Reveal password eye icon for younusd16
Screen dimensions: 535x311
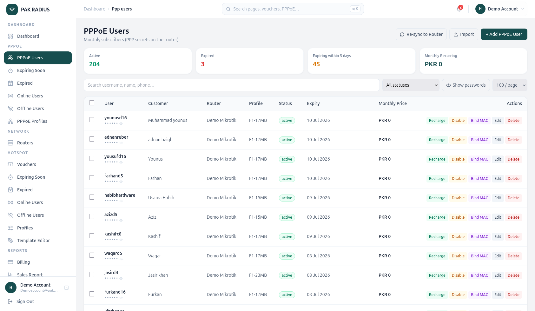(x=121, y=123)
